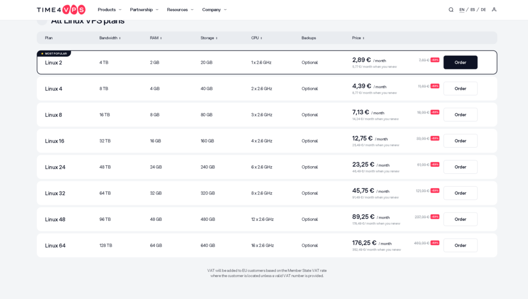Click the 12,75 € price of Linux 16
528x299 pixels.
pos(362,138)
